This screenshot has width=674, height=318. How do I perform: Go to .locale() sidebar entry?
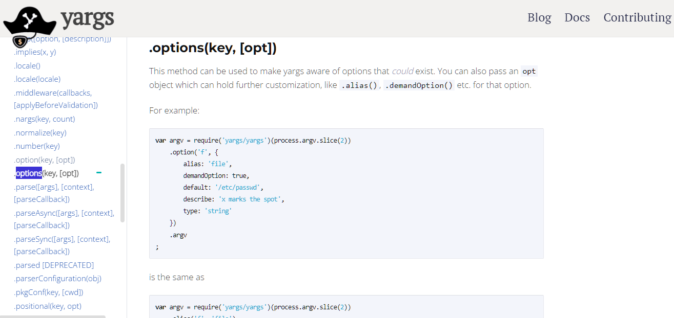coord(27,65)
